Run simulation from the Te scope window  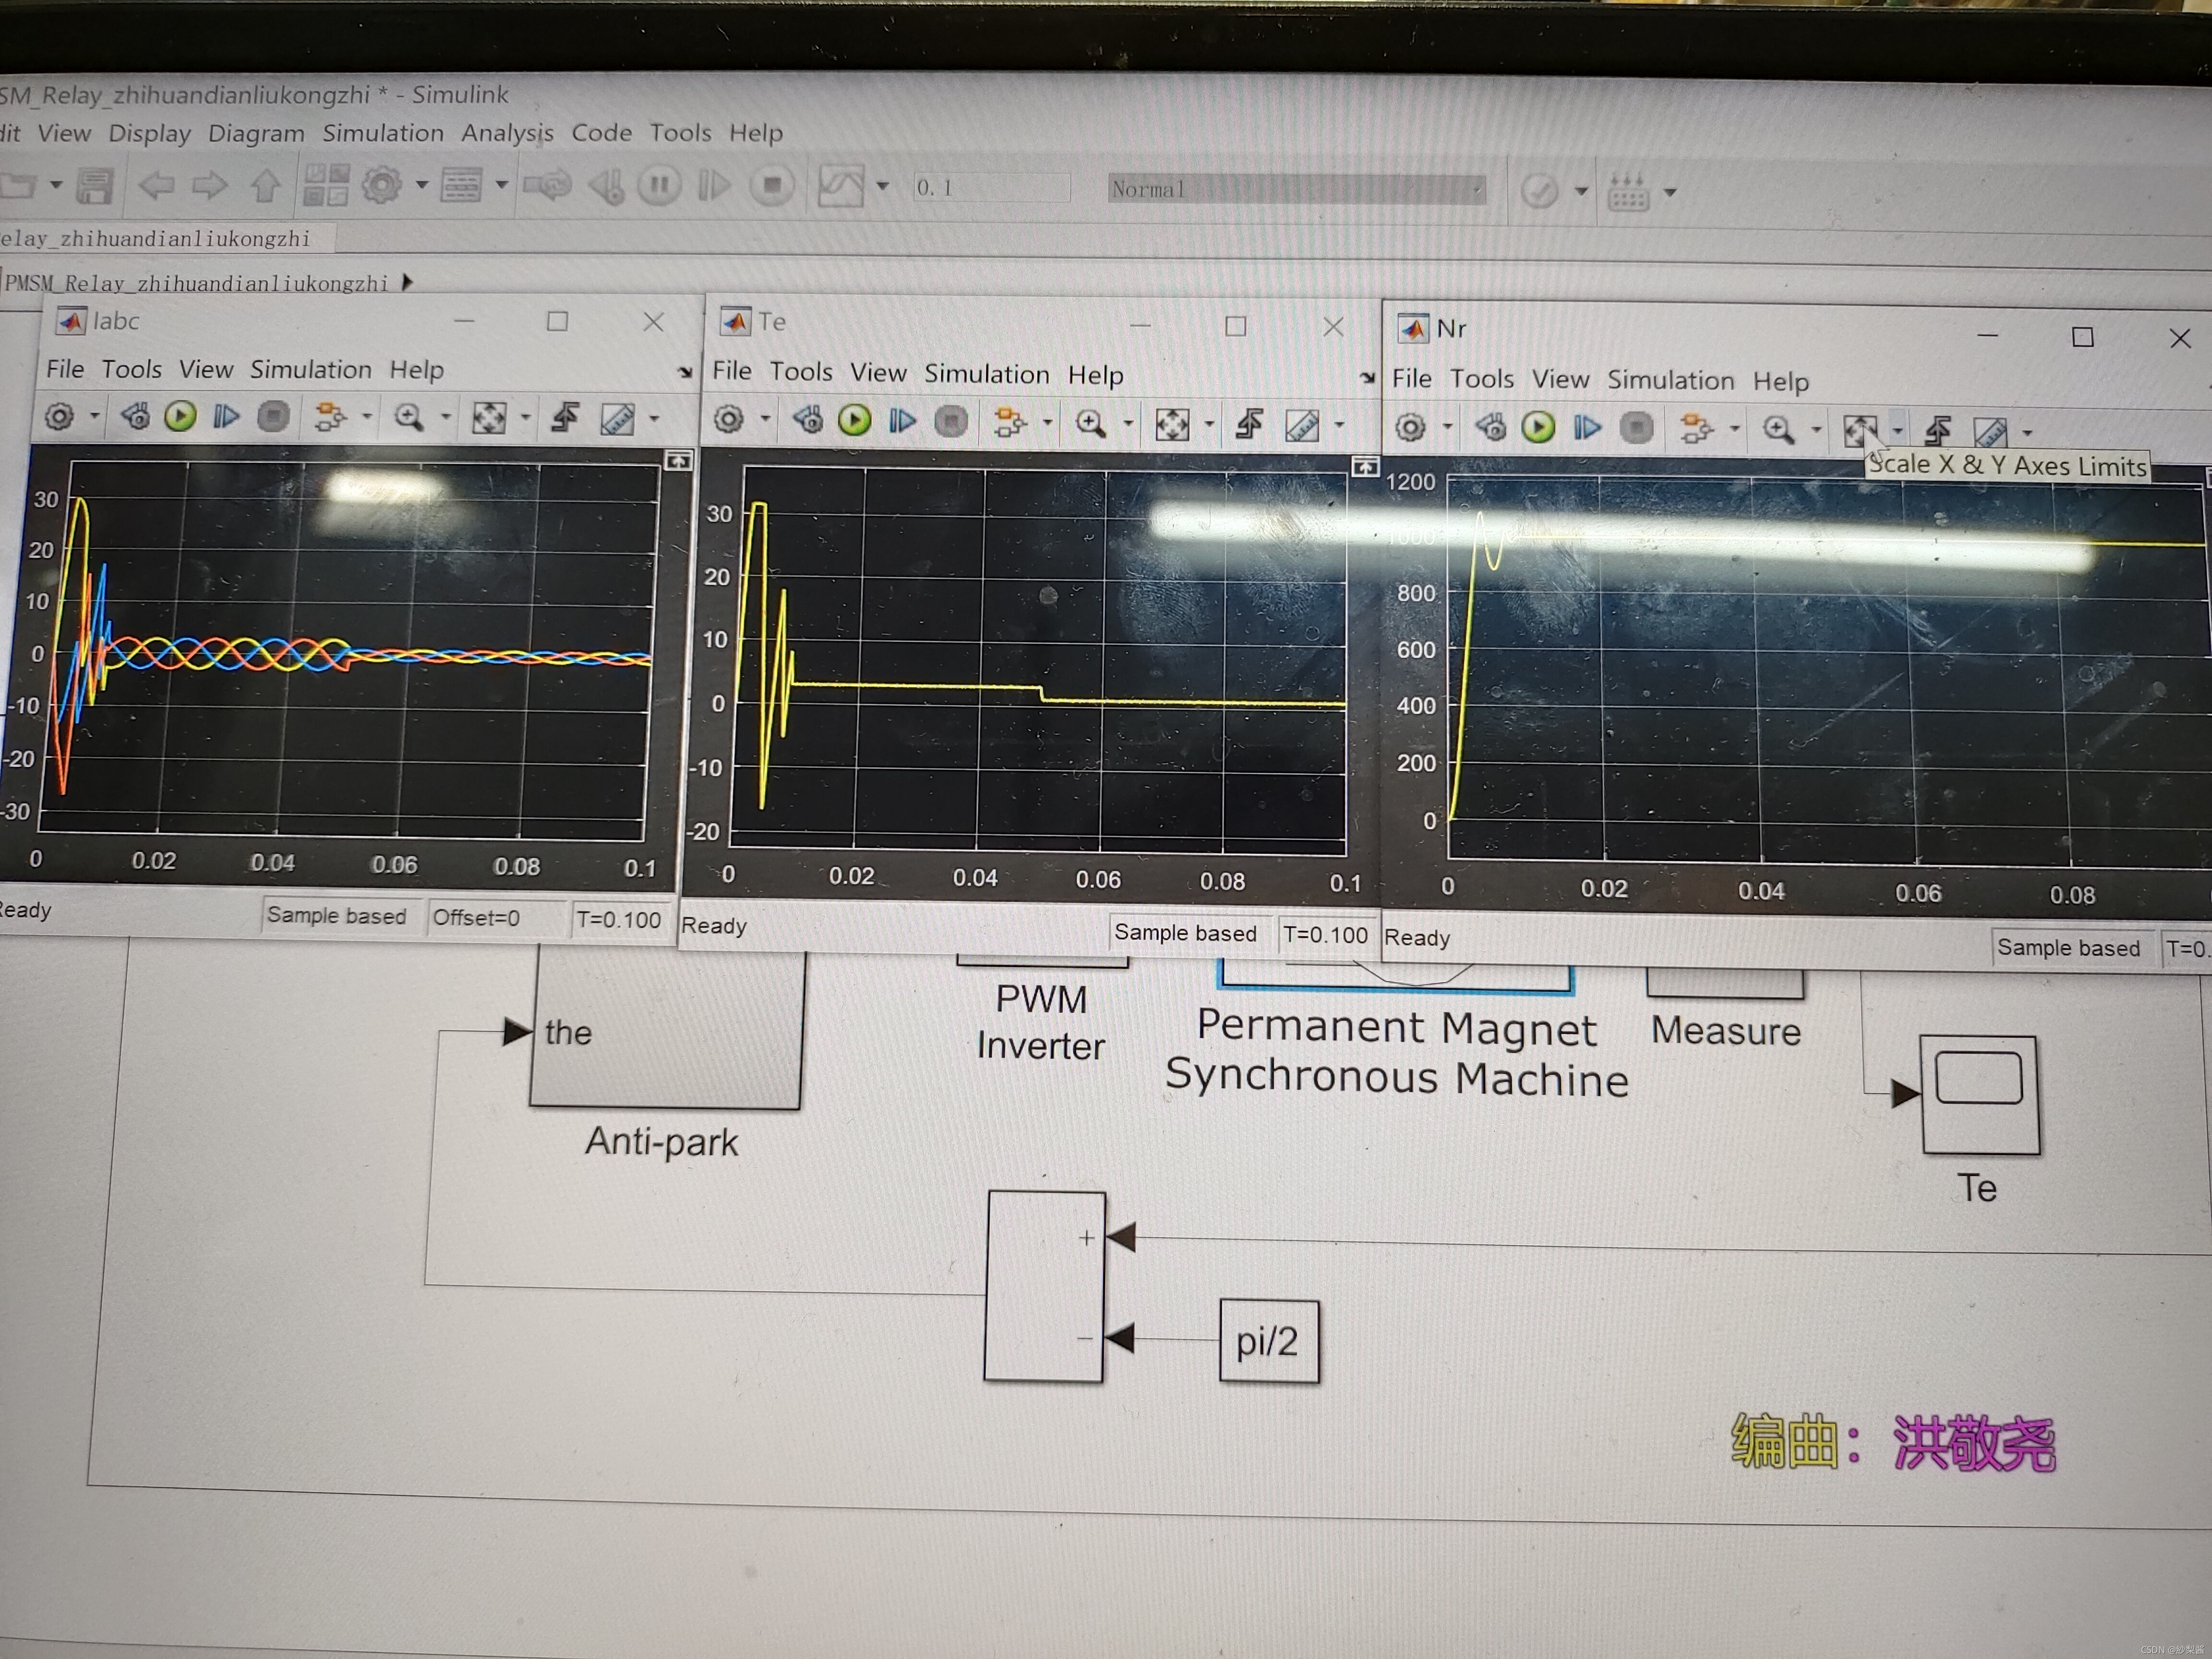click(x=854, y=421)
